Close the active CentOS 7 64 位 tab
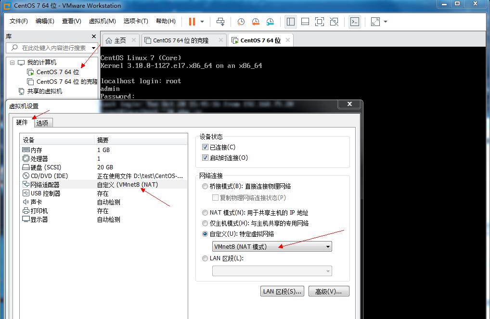490x319 pixels. click(x=288, y=40)
